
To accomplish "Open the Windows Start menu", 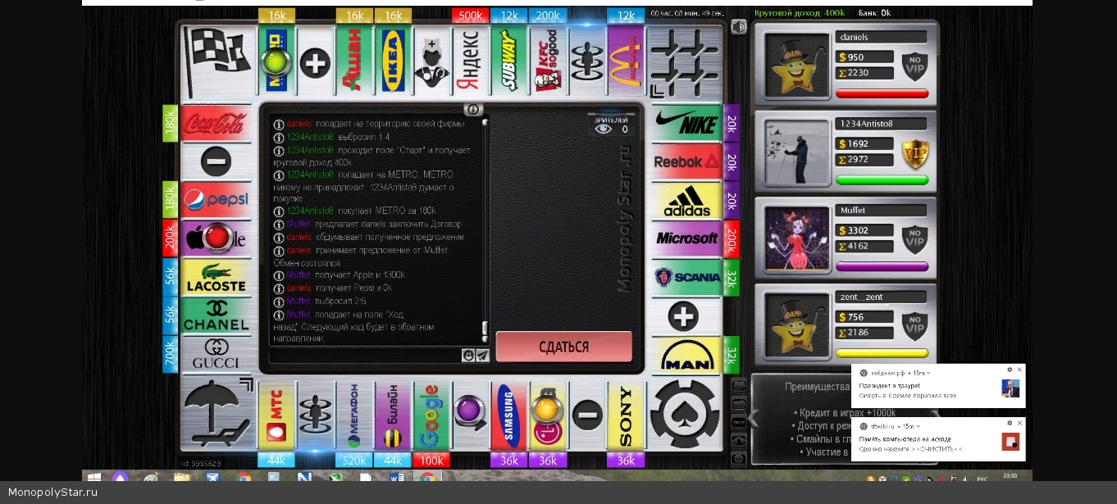I will pos(94,478).
